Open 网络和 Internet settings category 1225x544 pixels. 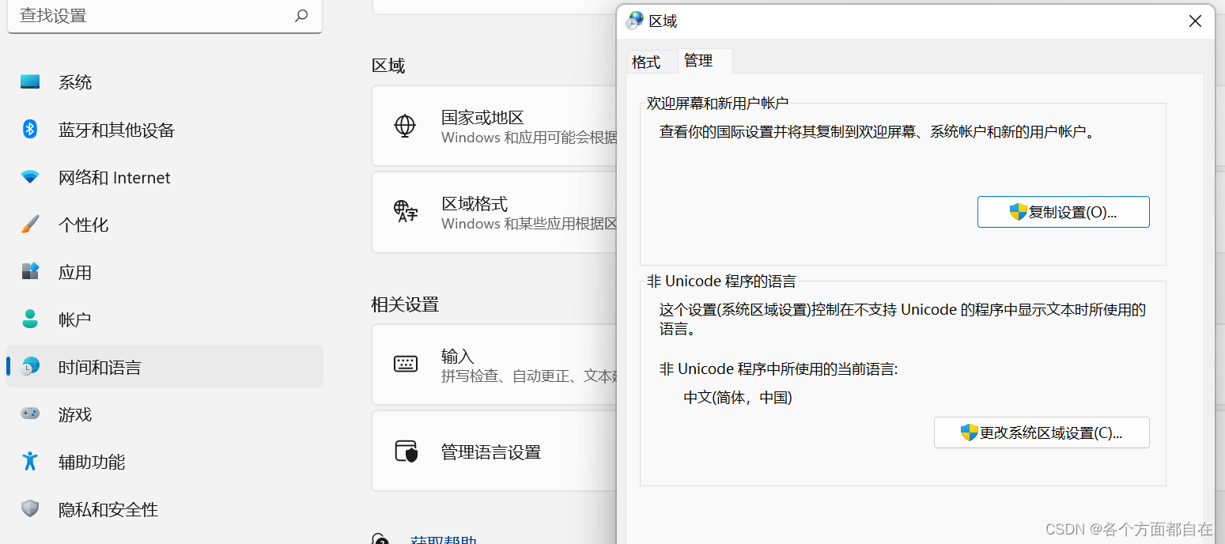(x=164, y=177)
